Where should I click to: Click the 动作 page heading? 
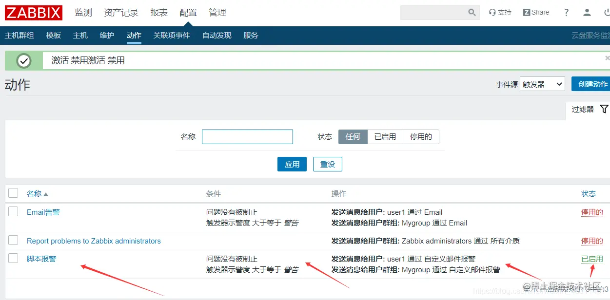point(18,84)
